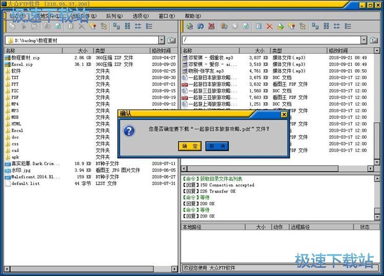Click the red Disconnect icon
Screen dimensions: 384x276
[211, 26]
